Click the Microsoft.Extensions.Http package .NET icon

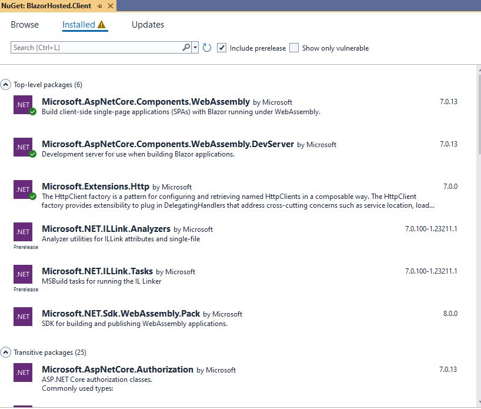[x=23, y=189]
